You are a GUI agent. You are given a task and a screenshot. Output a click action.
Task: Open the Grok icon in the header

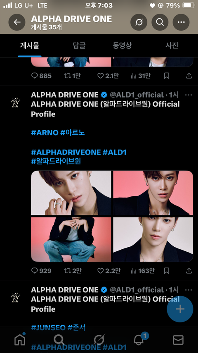coord(139,22)
